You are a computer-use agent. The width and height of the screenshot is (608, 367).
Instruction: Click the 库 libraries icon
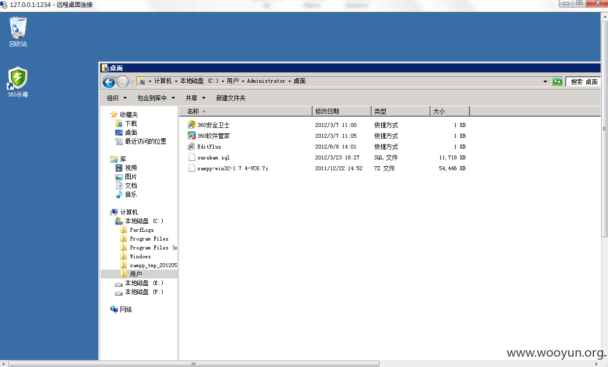114,159
